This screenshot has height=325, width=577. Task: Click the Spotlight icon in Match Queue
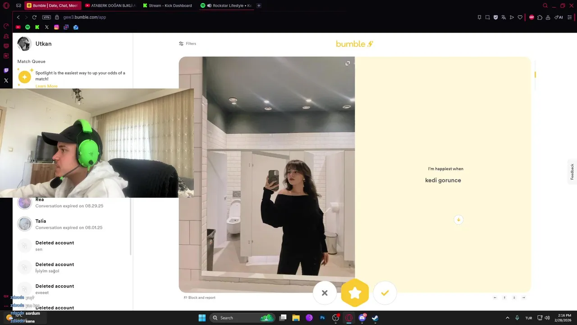click(x=25, y=77)
